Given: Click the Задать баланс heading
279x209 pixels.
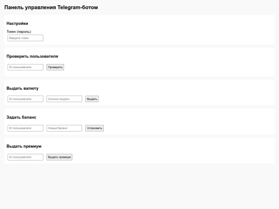Looking at the screenshot, I should (21, 117).
